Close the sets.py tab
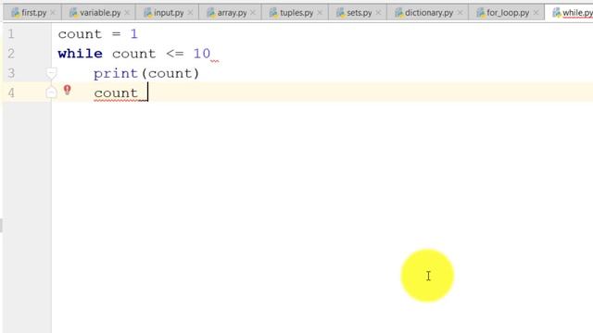Viewport: 593px width, 333px height. tap(379, 13)
